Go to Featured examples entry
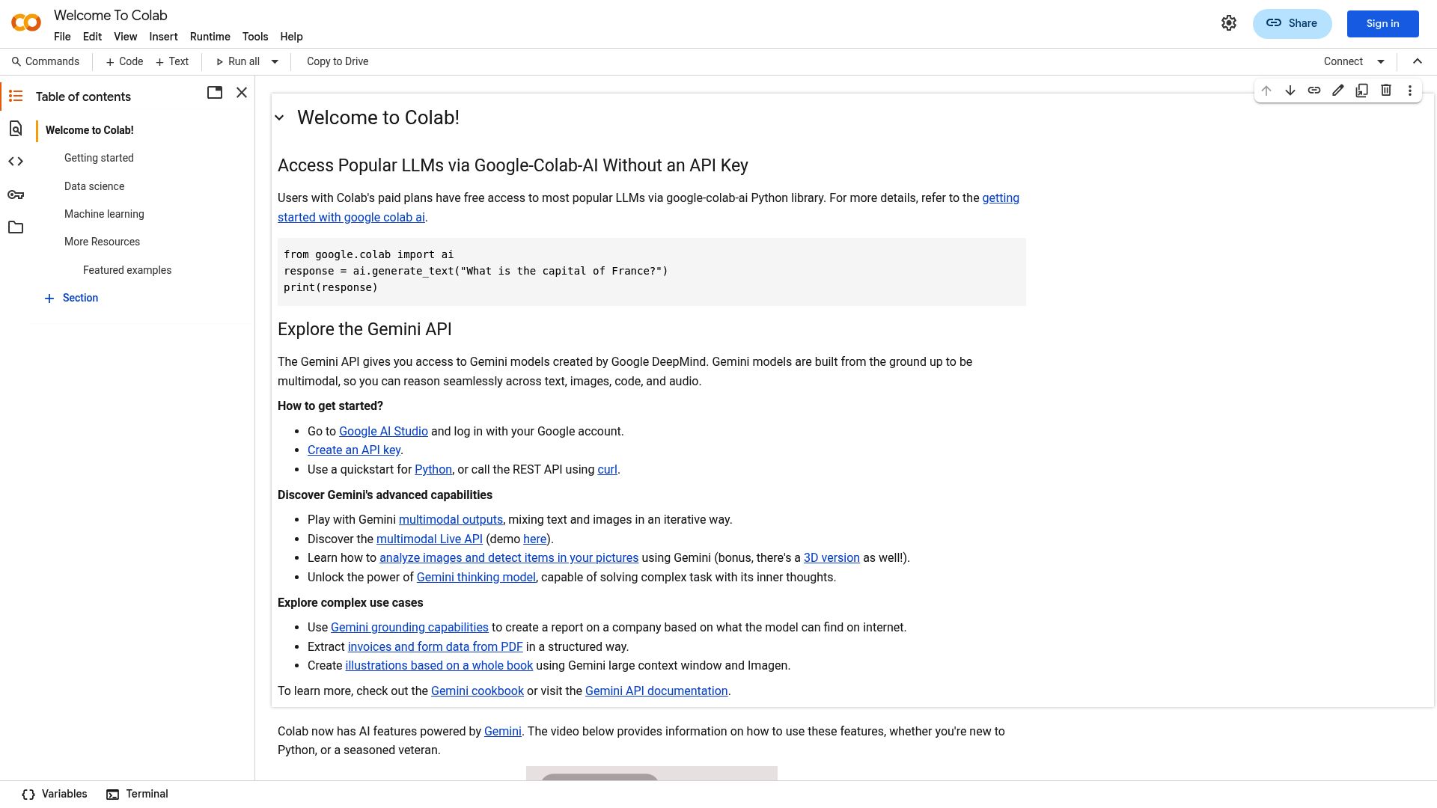This screenshot has width=1437, height=808. pos(127,270)
